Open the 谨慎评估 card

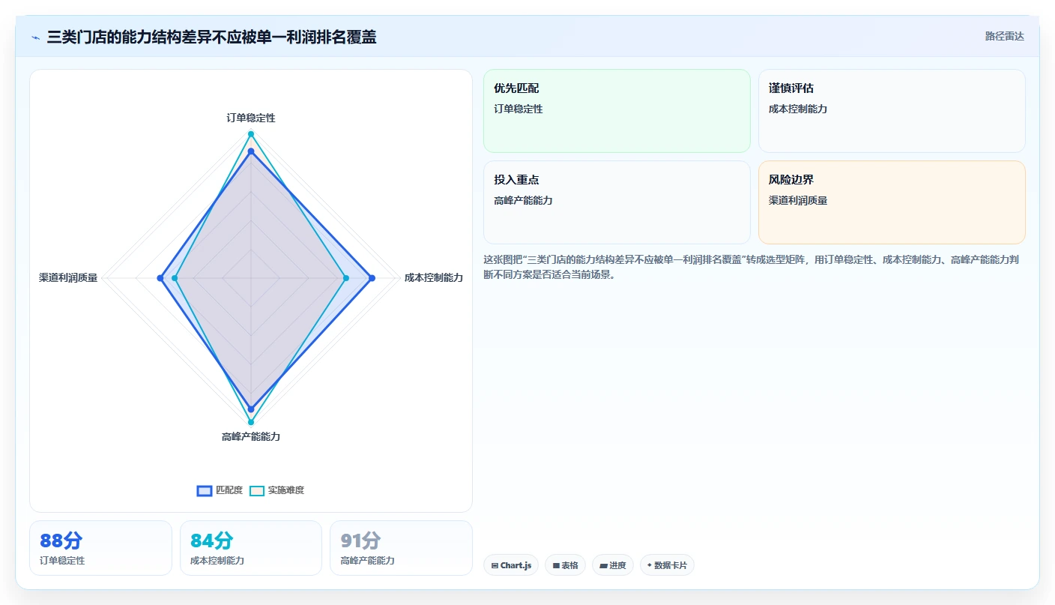[x=892, y=111]
